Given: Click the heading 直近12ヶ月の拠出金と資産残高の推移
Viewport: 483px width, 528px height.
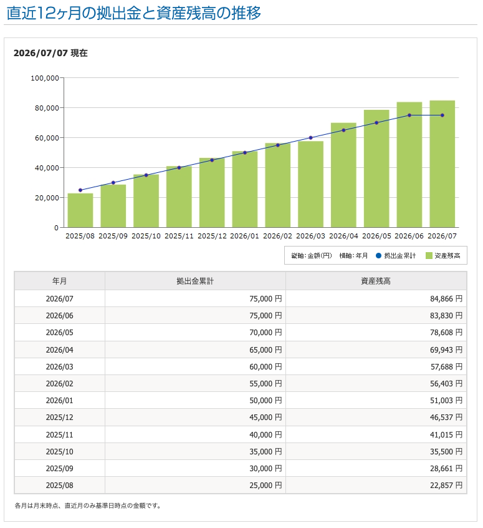Looking at the screenshot, I should [133, 13].
